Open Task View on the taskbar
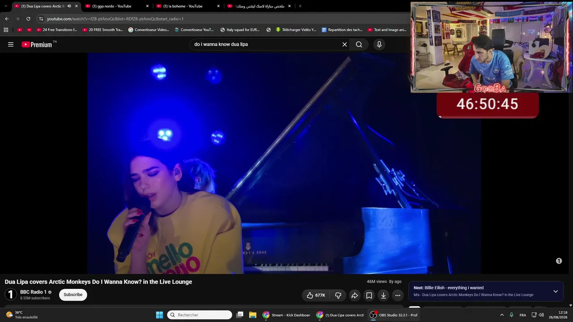 tap(240, 315)
